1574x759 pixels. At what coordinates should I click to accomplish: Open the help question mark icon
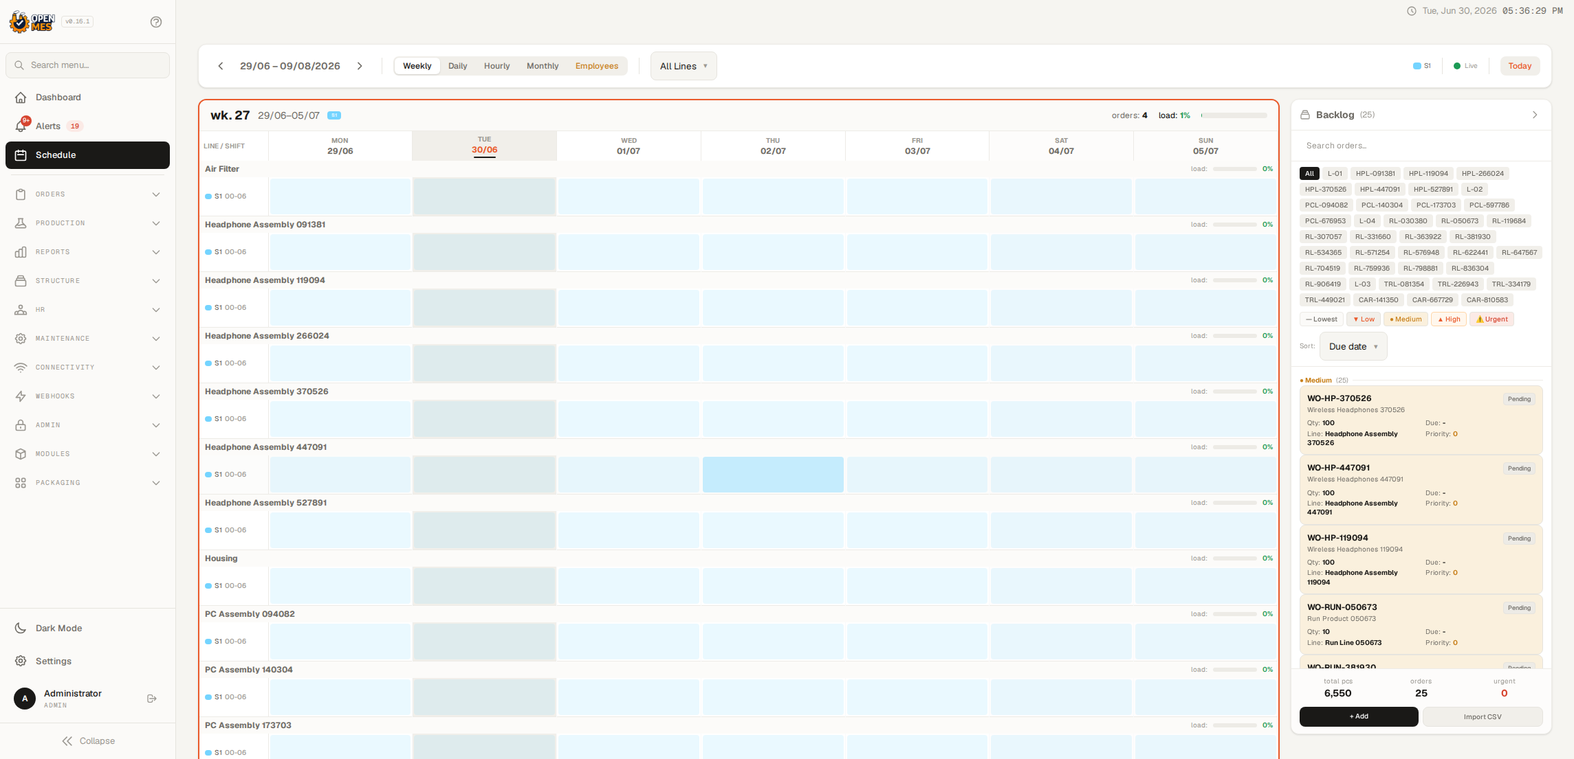[156, 22]
